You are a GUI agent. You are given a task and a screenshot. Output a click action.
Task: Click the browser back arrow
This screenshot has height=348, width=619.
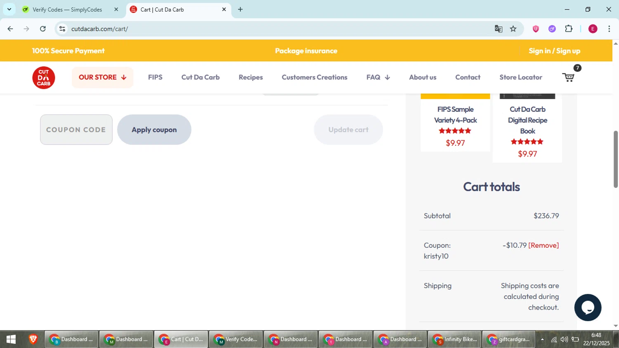(10, 29)
